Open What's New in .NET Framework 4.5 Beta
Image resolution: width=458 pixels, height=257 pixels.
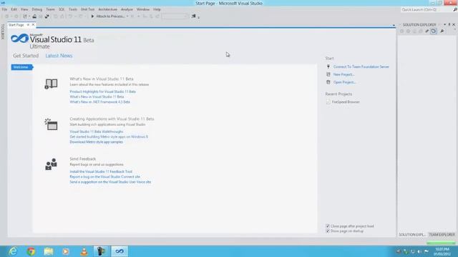(x=99, y=102)
